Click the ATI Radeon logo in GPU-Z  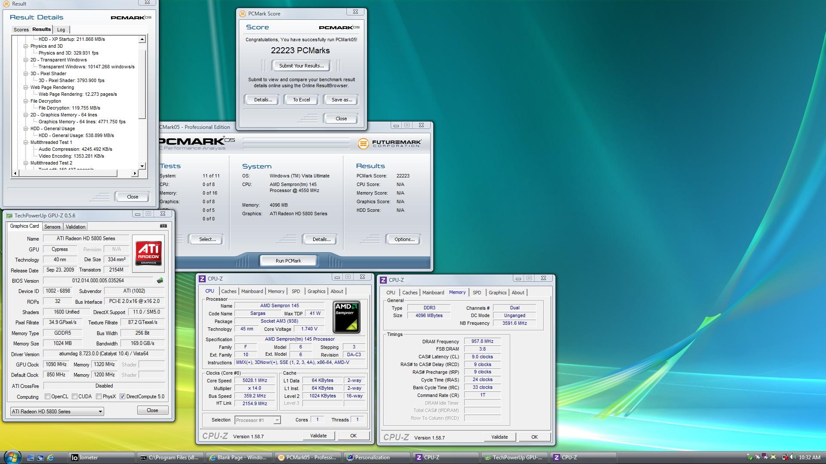(148, 253)
